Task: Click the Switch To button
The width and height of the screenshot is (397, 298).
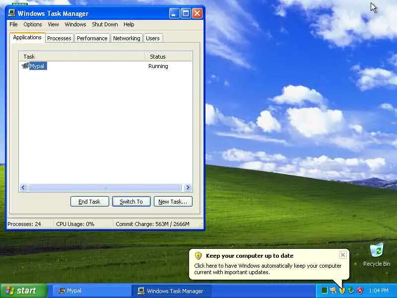Action: click(x=132, y=202)
